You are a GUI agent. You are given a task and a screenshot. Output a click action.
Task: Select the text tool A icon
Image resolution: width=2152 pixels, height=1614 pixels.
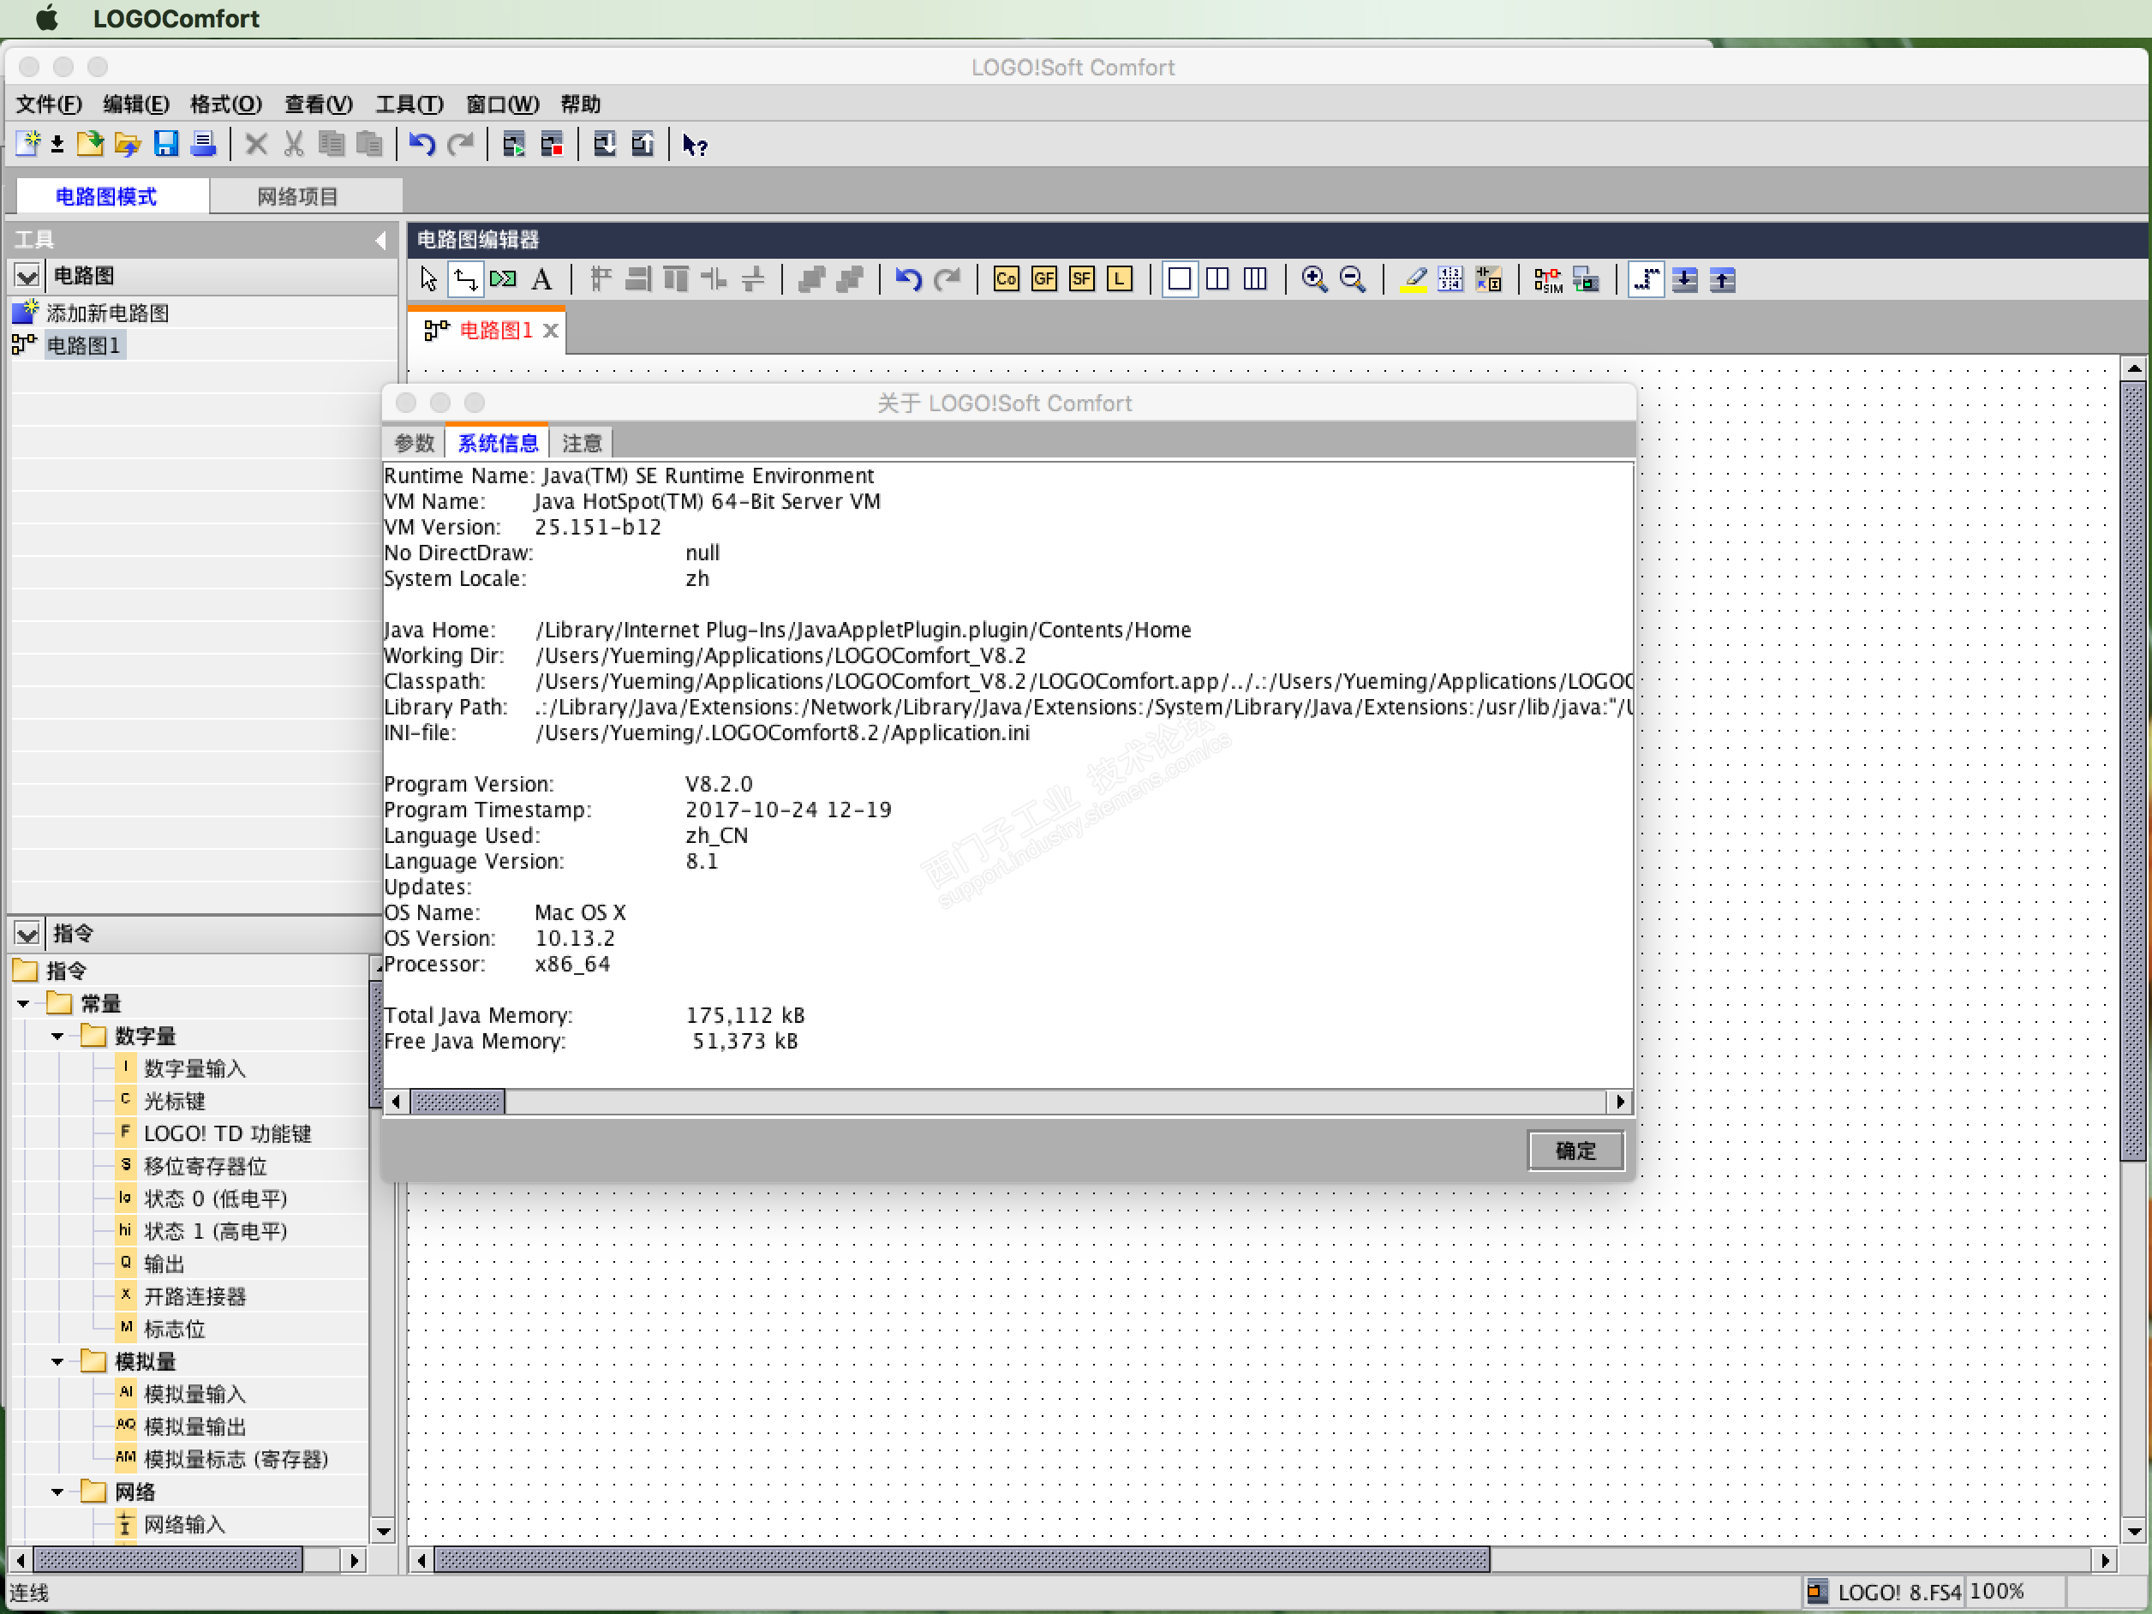click(x=542, y=280)
